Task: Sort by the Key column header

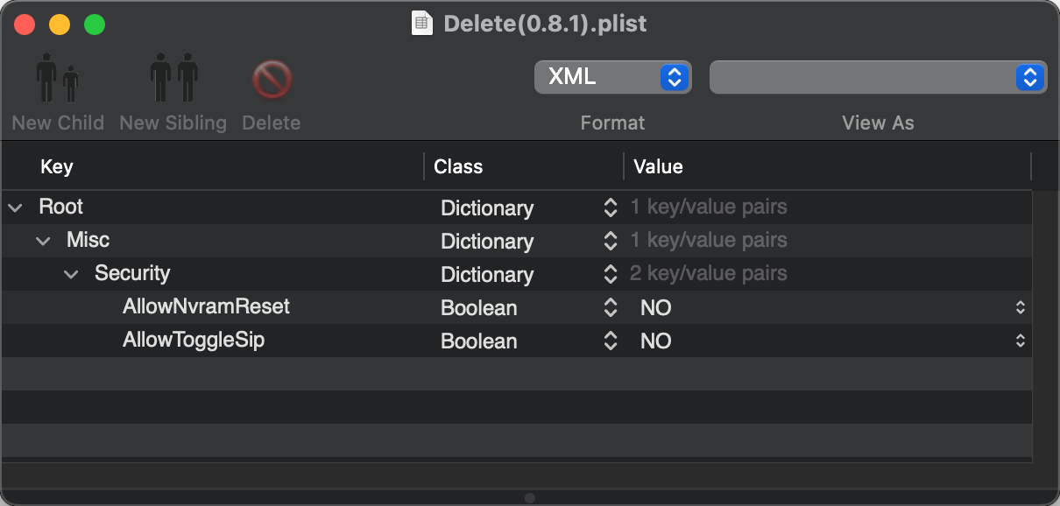Action: point(57,166)
